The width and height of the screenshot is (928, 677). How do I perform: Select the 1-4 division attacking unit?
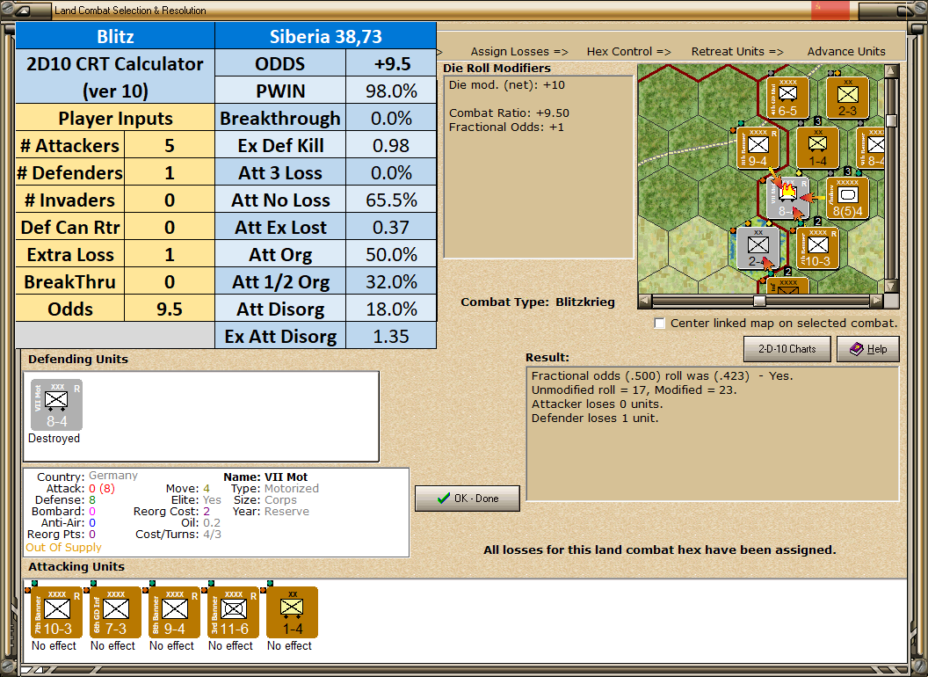coord(292,613)
